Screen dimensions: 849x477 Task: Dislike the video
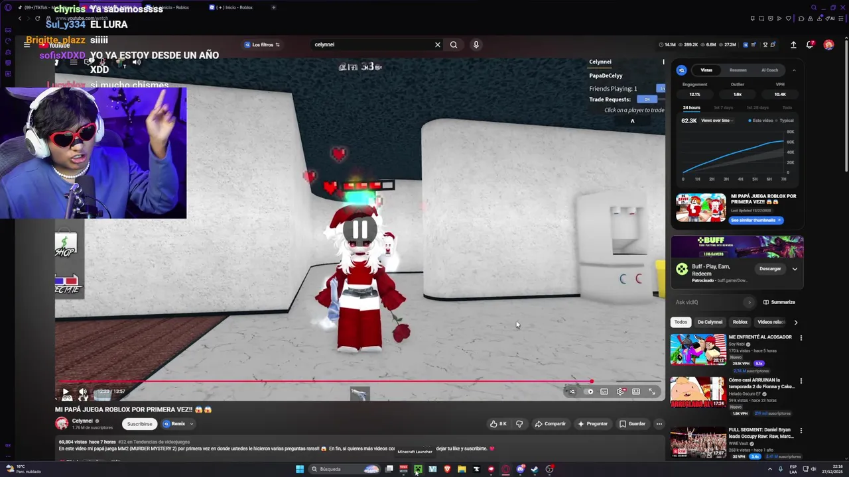pos(519,424)
